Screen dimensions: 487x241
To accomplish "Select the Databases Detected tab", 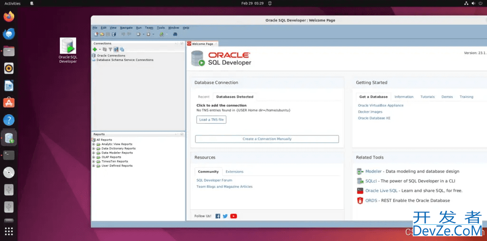I will click(x=235, y=97).
